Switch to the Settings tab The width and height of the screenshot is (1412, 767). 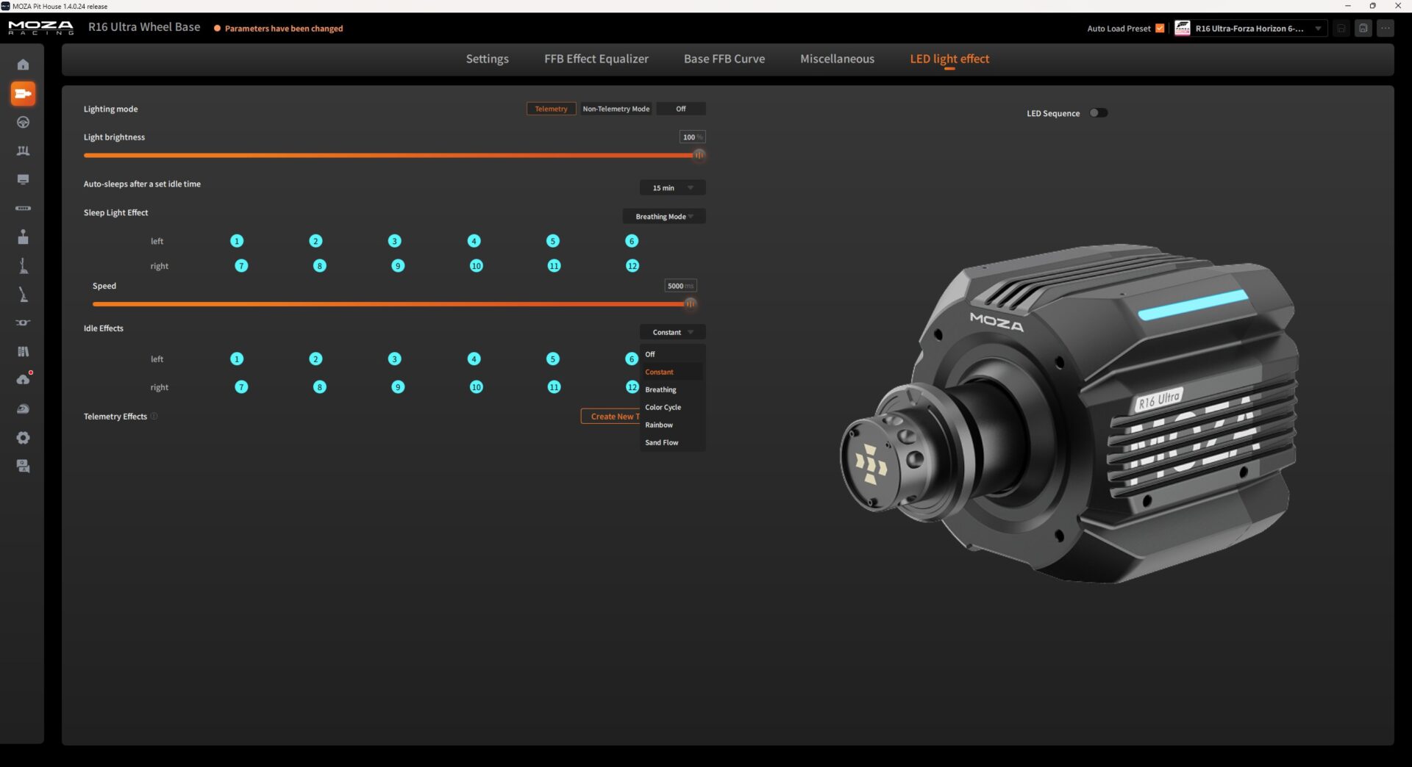click(x=487, y=59)
